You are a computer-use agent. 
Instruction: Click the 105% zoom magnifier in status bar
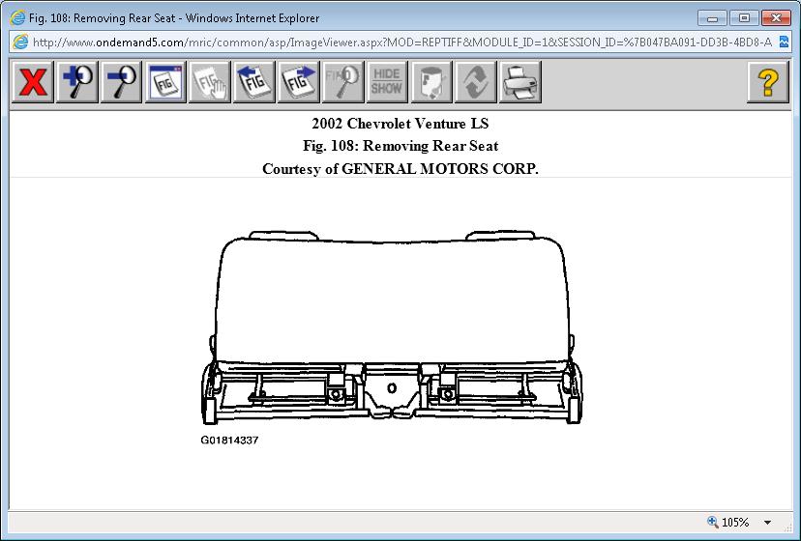(713, 522)
